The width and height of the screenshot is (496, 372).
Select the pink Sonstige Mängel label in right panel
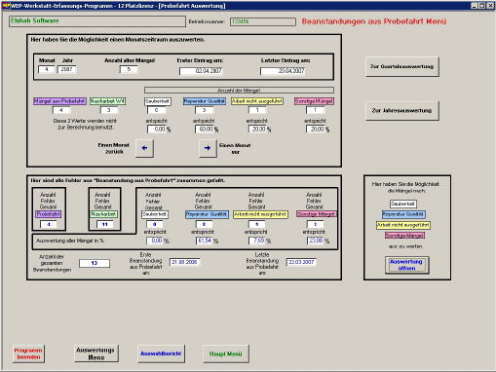404,236
